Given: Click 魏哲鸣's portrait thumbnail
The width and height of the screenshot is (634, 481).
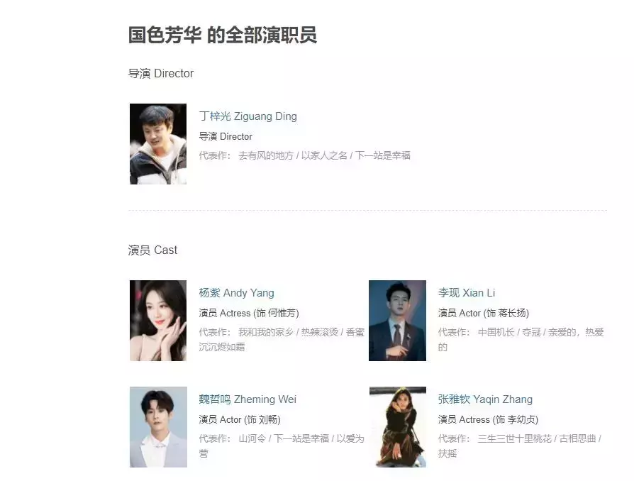Looking at the screenshot, I should pos(158,427).
